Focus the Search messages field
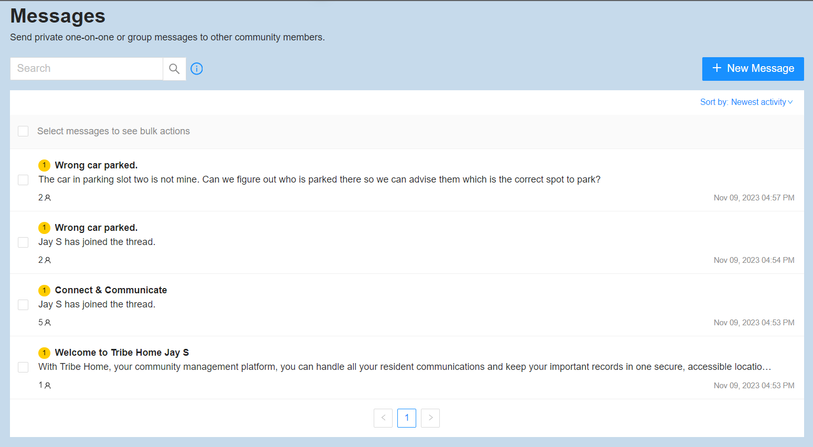 (x=87, y=69)
